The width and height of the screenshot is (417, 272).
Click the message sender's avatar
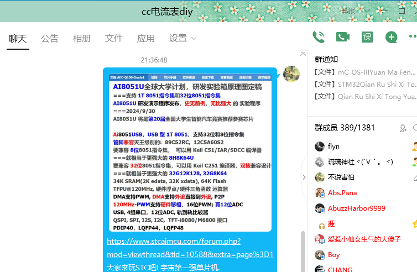click(x=291, y=74)
